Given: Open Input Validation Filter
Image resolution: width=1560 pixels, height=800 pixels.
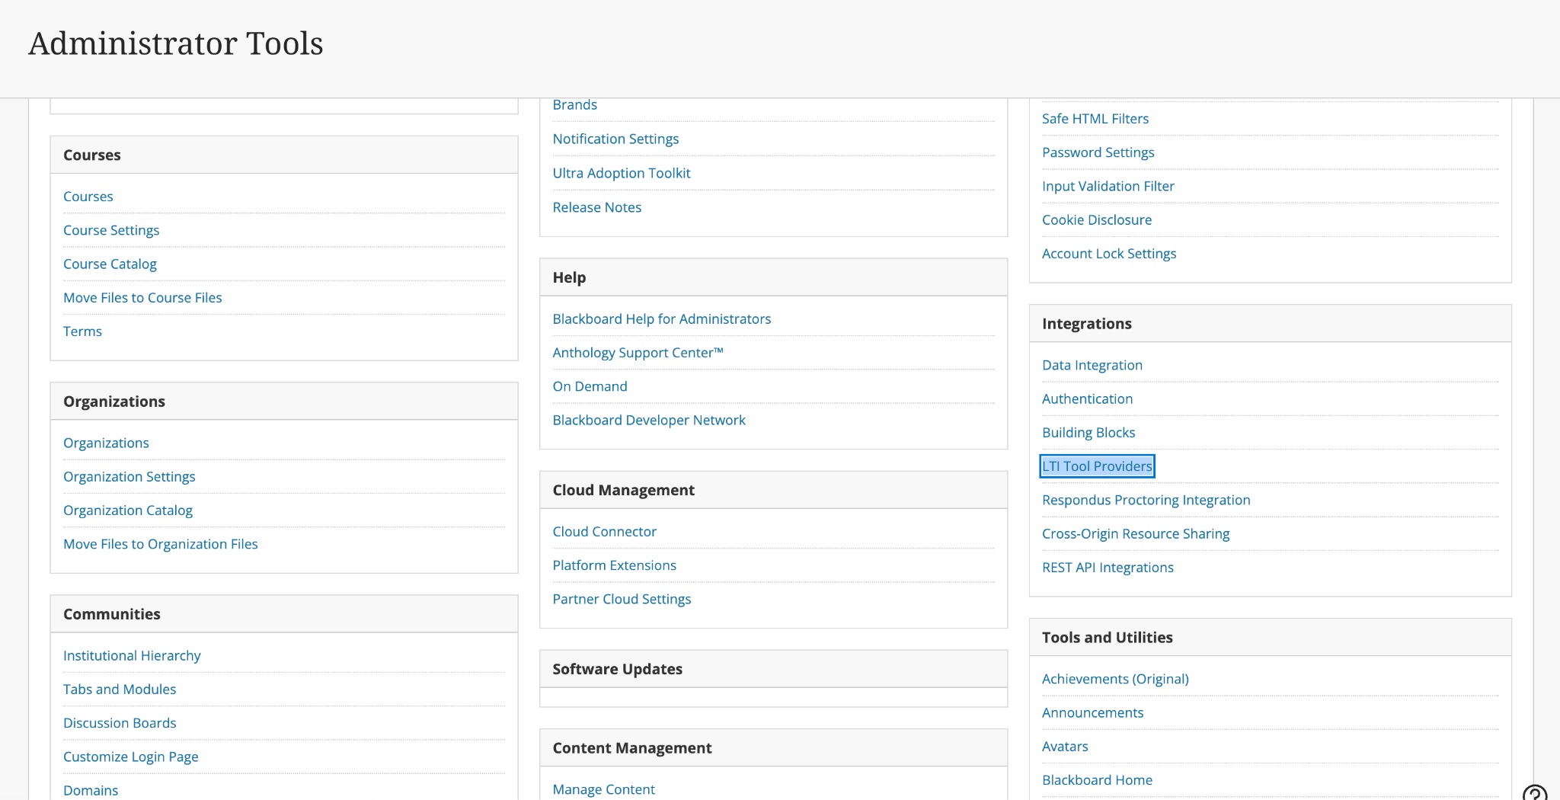Looking at the screenshot, I should (1108, 187).
